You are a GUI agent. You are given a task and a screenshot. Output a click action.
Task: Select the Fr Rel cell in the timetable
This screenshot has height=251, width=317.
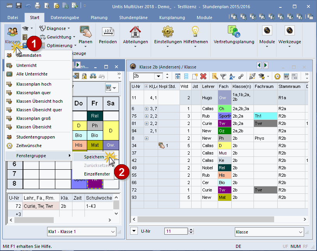[95, 116]
